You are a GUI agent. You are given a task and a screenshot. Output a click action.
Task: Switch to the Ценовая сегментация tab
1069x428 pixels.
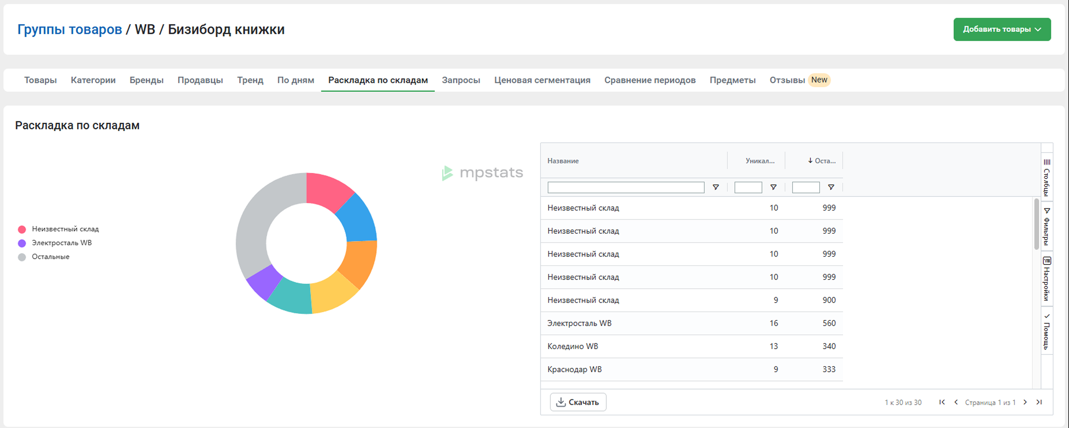coord(542,80)
